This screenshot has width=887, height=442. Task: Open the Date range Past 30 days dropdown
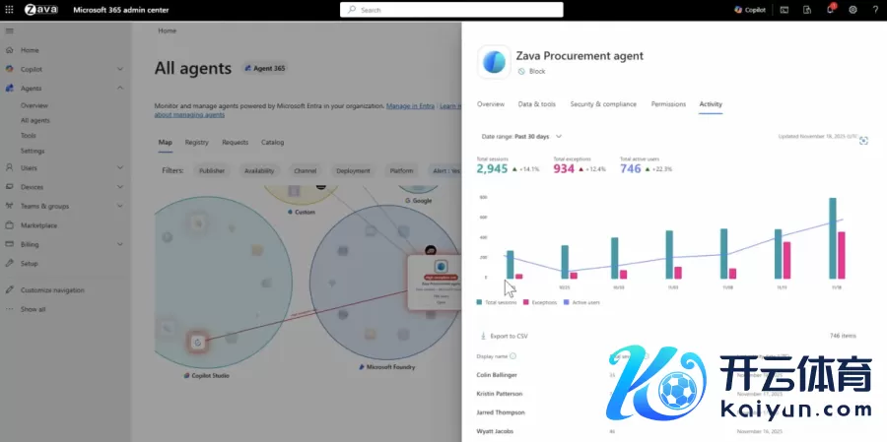point(521,137)
